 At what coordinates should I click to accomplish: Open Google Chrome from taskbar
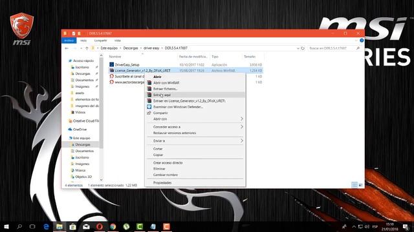pyautogui.click(x=113, y=226)
